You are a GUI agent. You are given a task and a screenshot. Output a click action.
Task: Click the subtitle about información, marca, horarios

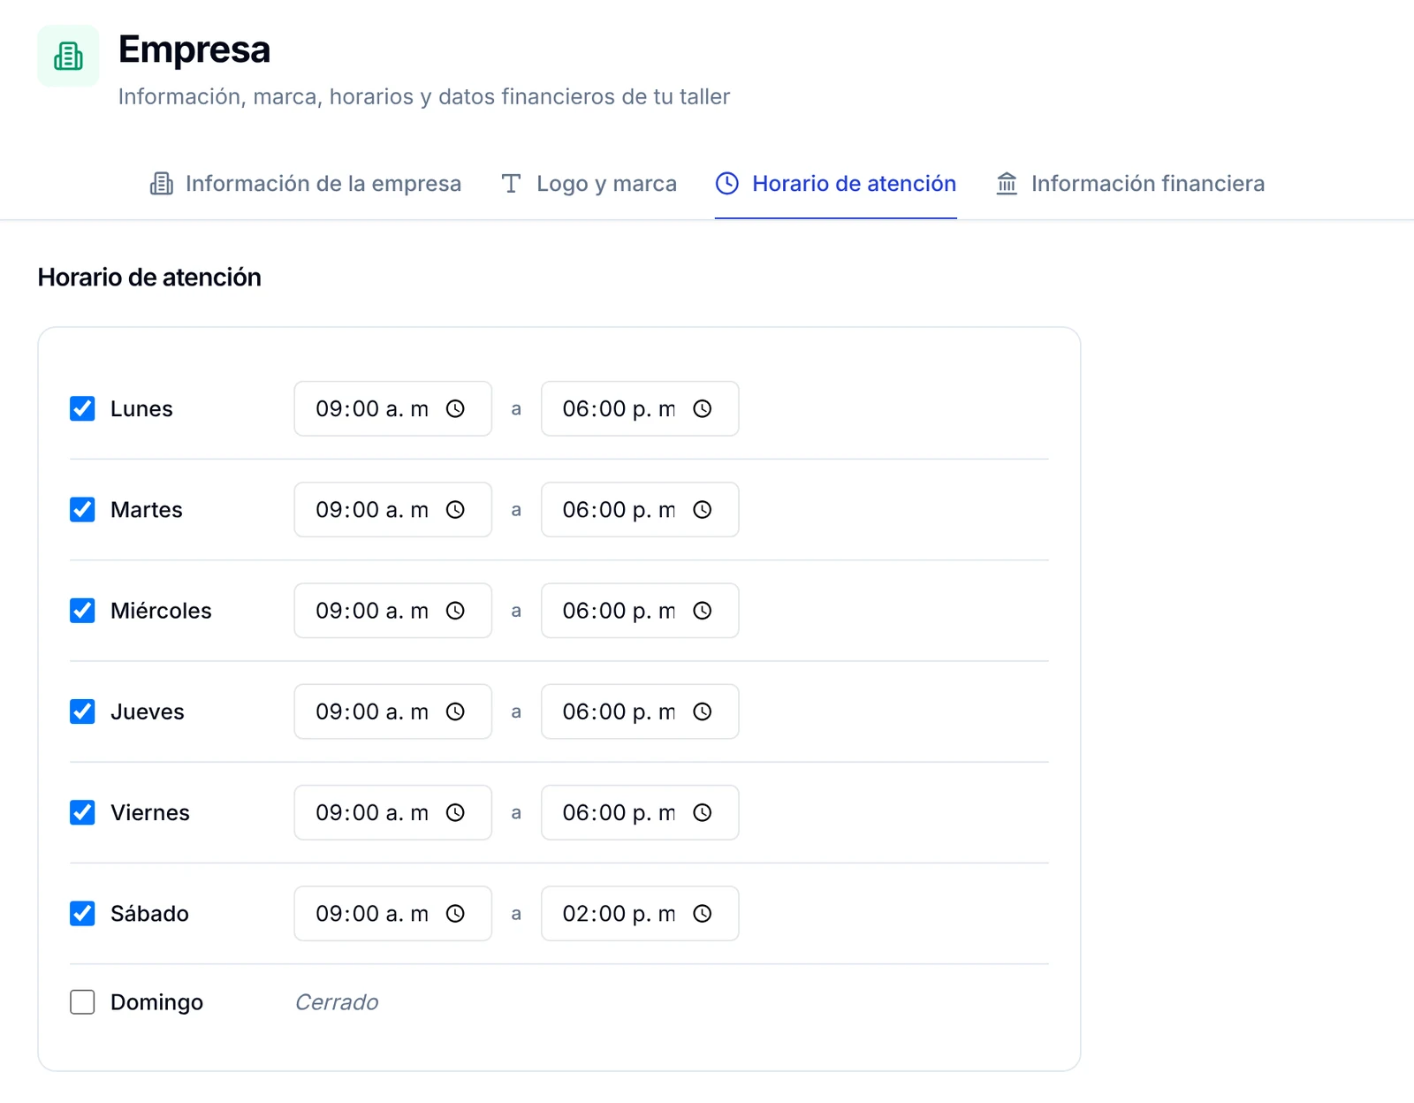[x=424, y=96]
